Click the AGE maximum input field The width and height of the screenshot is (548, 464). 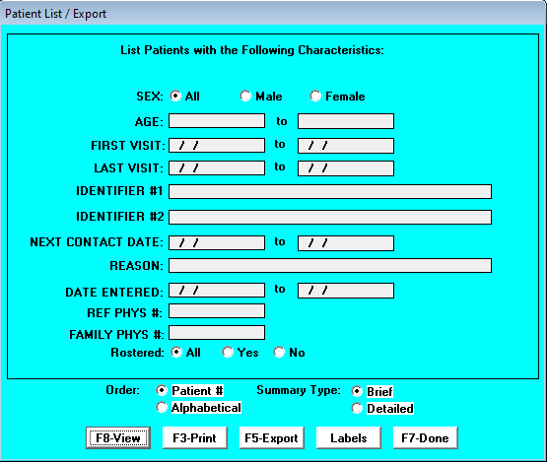pyautogui.click(x=346, y=121)
